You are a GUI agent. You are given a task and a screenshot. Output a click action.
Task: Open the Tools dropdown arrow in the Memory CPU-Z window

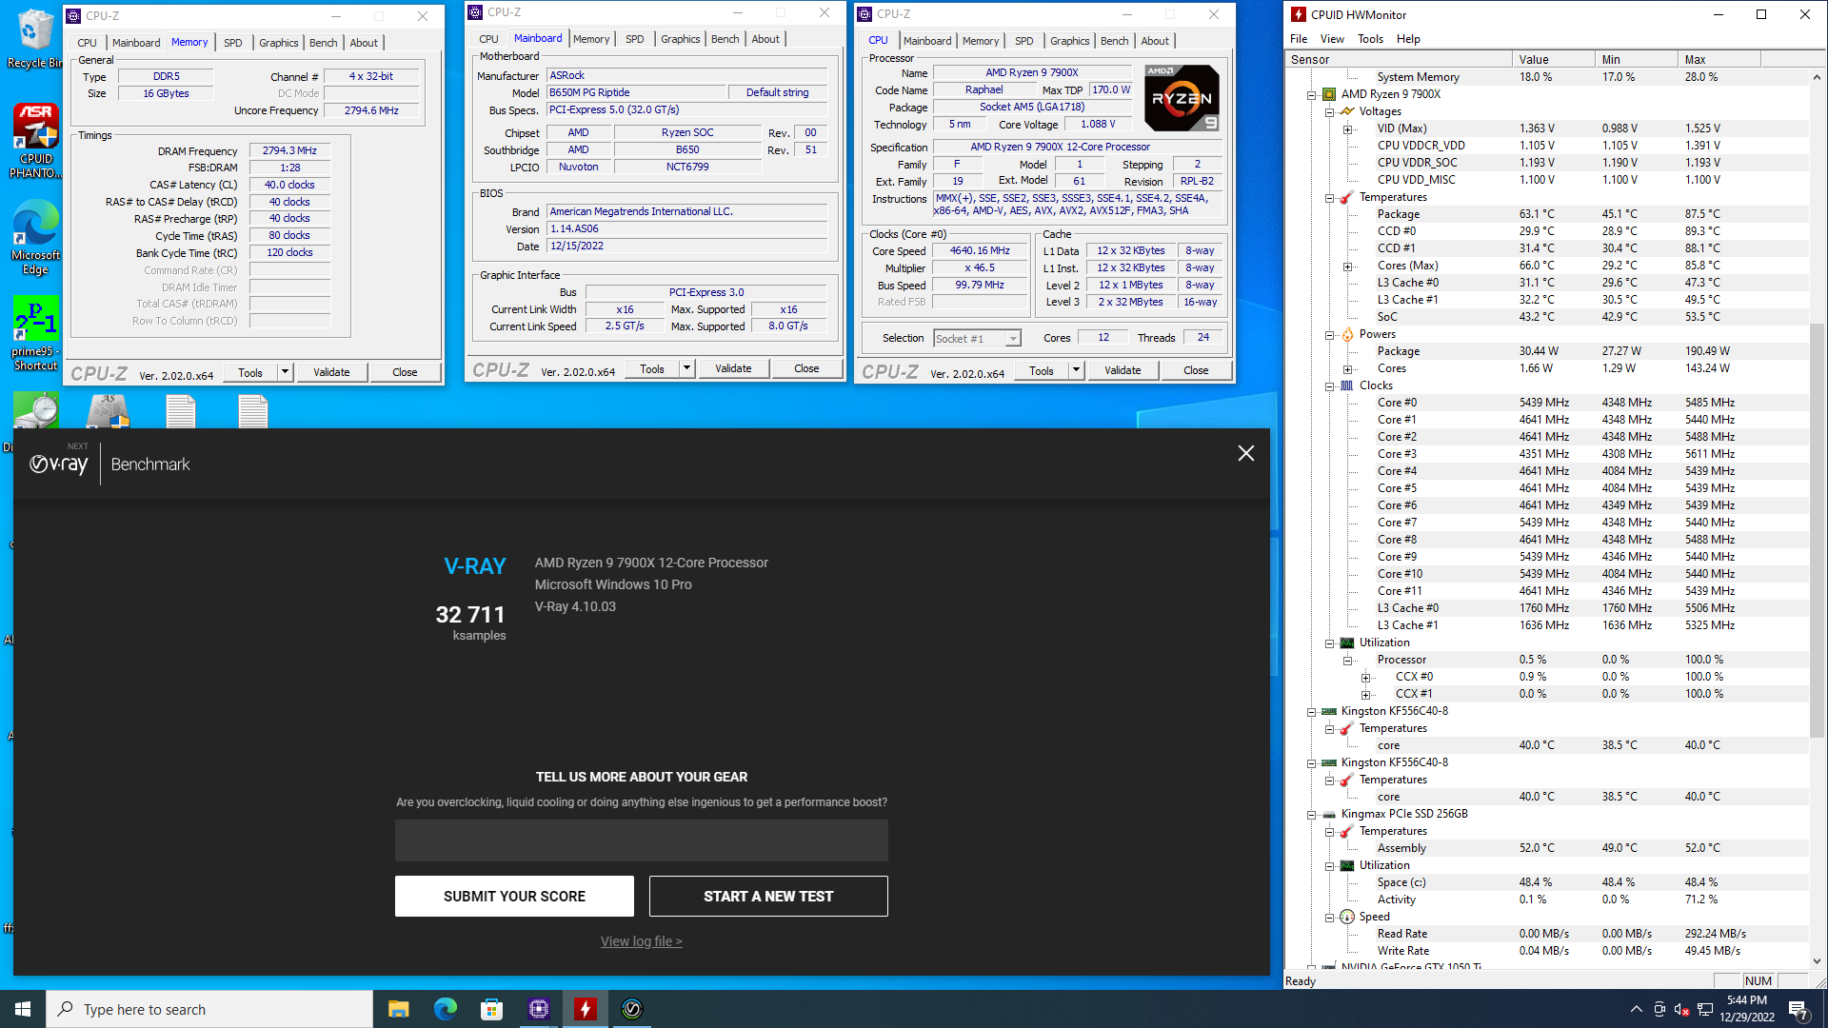(284, 372)
